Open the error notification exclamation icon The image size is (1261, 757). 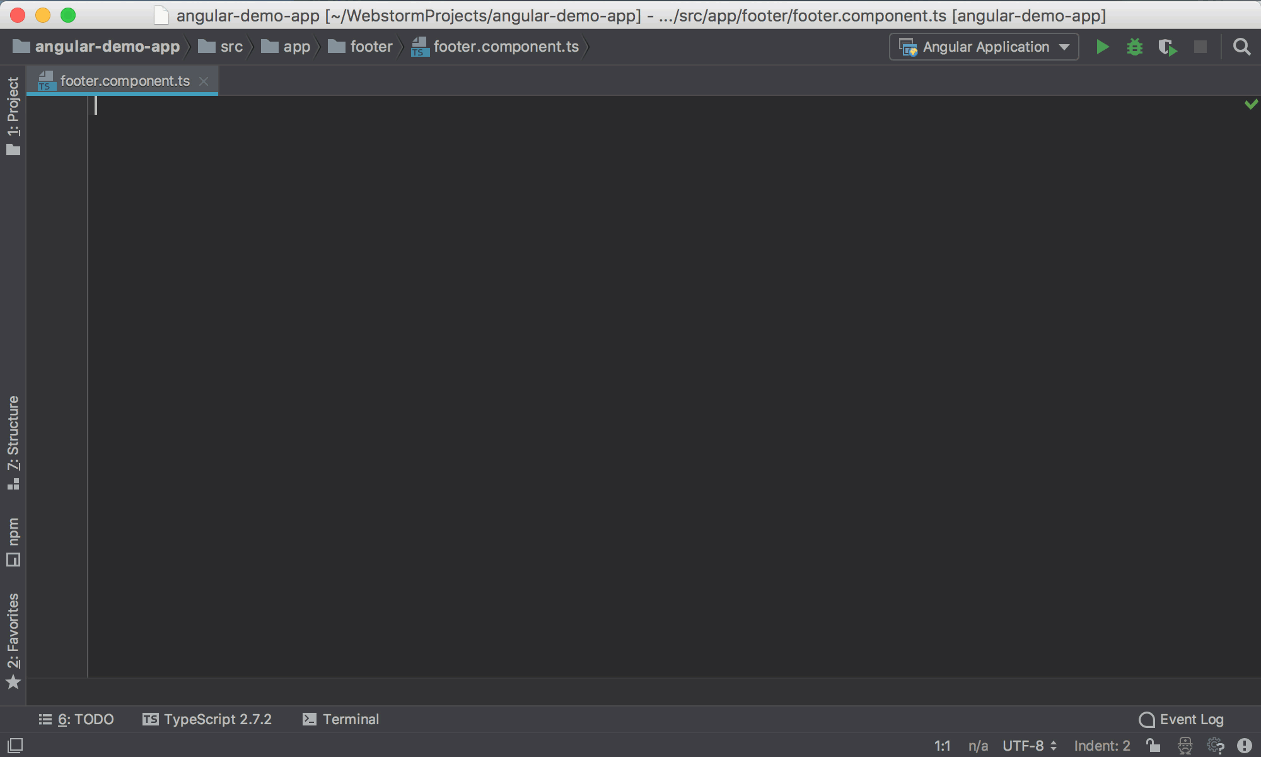tap(1244, 746)
